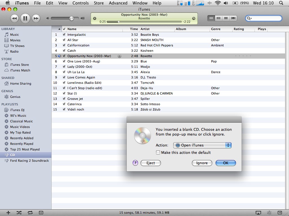The height and width of the screenshot is (216, 289).
Task: Open Spotlight search in menu bar
Action: pos(281,3)
